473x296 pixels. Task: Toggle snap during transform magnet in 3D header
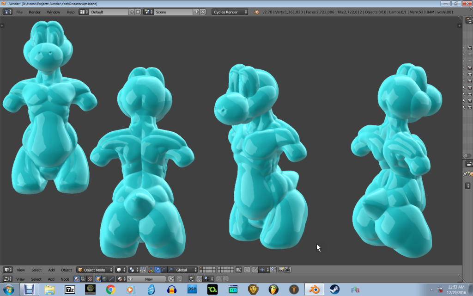click(x=255, y=270)
